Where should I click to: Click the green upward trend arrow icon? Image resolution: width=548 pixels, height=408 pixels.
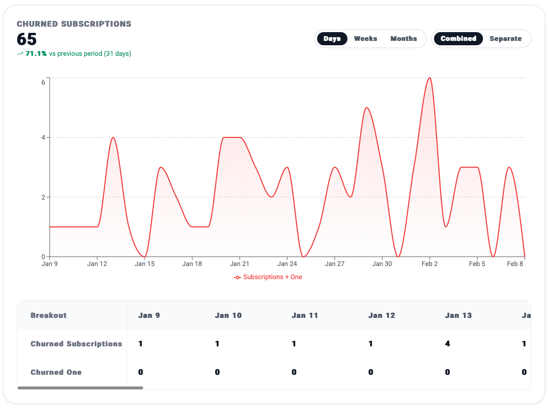[x=20, y=54]
